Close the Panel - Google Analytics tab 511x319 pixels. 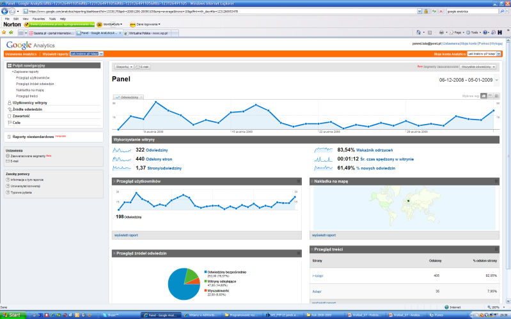coord(120,33)
